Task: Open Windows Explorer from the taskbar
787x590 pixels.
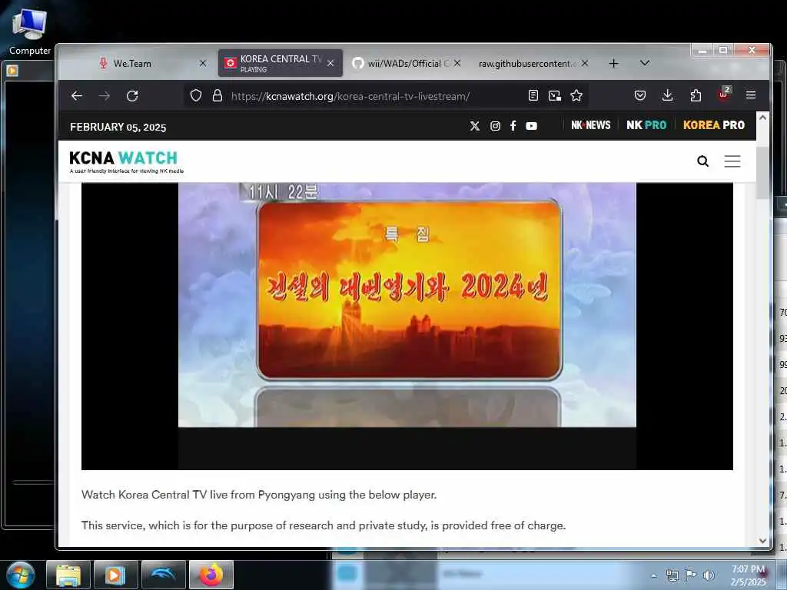Action: click(x=68, y=575)
